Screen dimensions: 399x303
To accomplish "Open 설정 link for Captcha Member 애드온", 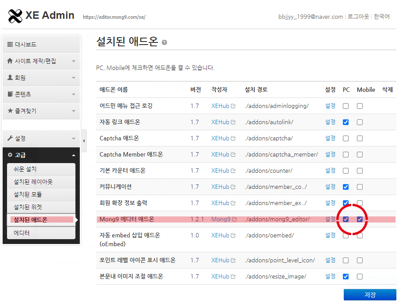I will point(330,155).
